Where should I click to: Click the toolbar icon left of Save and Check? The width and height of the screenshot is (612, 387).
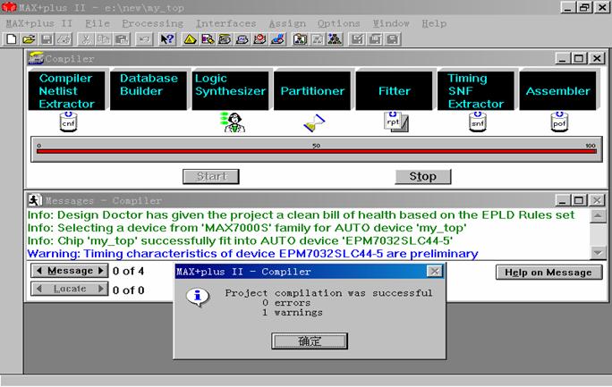(x=335, y=39)
